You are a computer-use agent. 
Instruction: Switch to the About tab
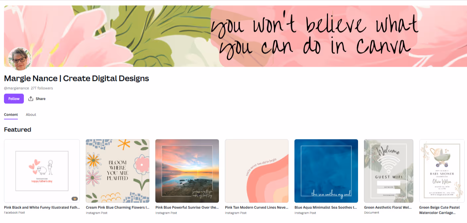(x=31, y=115)
